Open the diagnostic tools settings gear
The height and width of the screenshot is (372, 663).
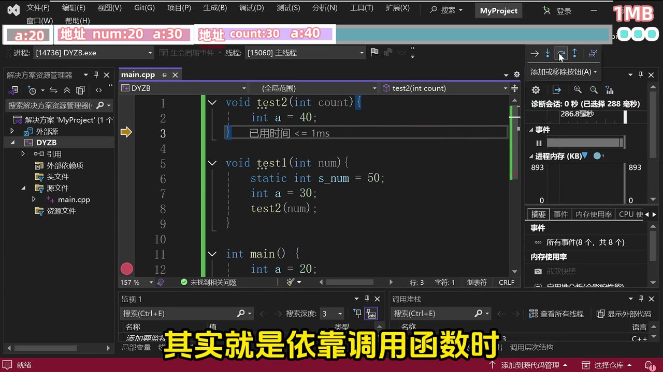pyautogui.click(x=536, y=90)
